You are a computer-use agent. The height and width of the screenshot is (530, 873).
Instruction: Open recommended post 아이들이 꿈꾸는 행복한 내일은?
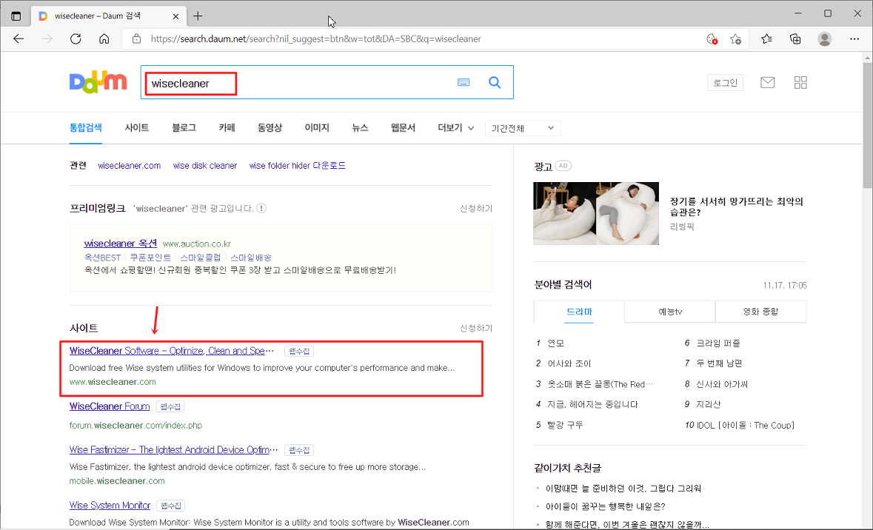(x=605, y=506)
